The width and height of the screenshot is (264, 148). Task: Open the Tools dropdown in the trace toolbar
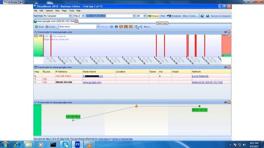point(51,27)
